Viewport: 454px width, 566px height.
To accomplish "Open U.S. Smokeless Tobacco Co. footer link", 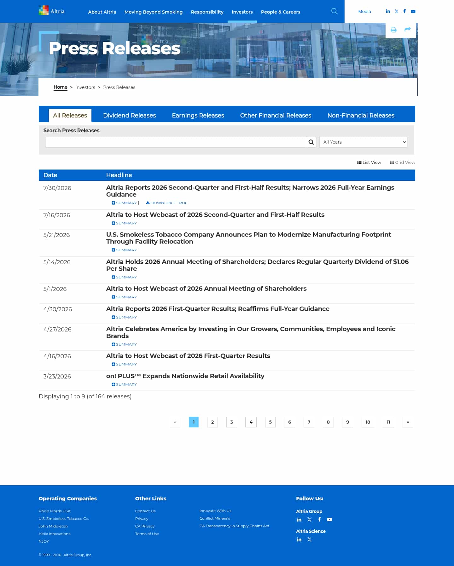I will click(x=64, y=519).
